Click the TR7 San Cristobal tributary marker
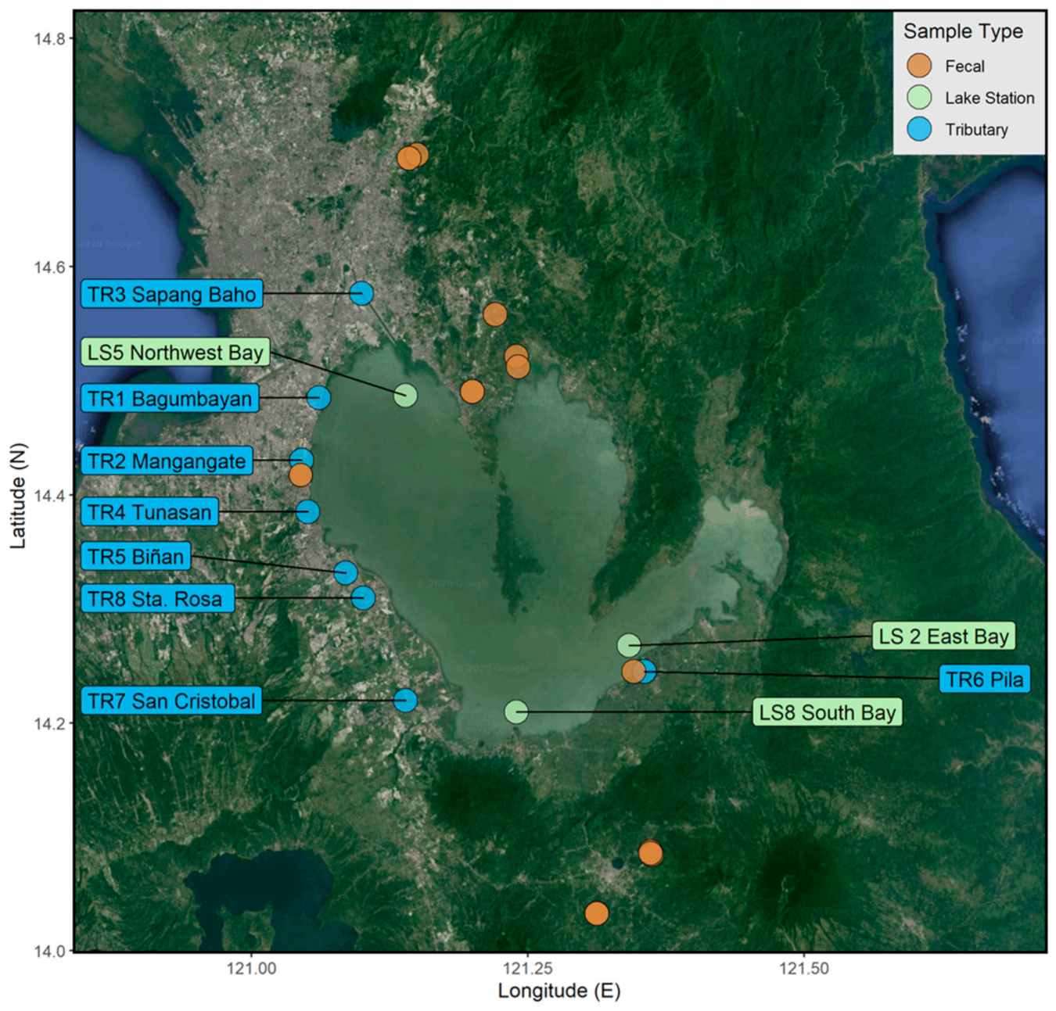 (404, 700)
